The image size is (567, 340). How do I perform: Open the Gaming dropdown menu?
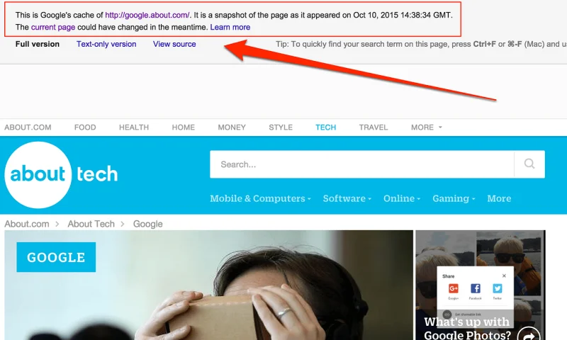pyautogui.click(x=454, y=199)
